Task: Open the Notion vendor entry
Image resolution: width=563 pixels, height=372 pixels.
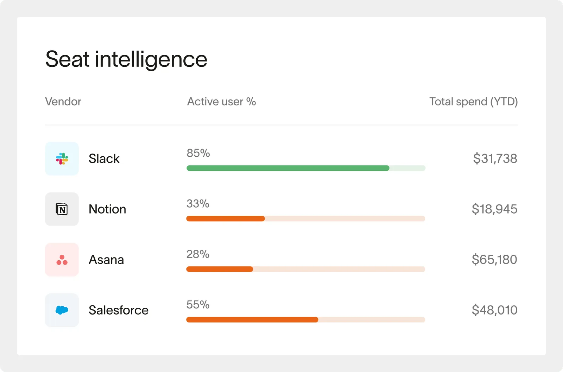Action: point(107,209)
